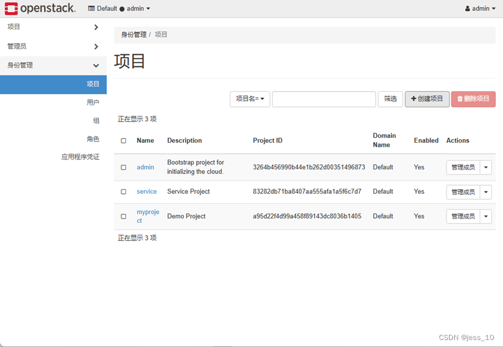503x347 pixels.
Task: Click the Demo Project description cell
Action: 187,217
